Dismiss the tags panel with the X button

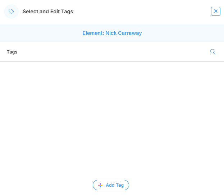click(216, 11)
